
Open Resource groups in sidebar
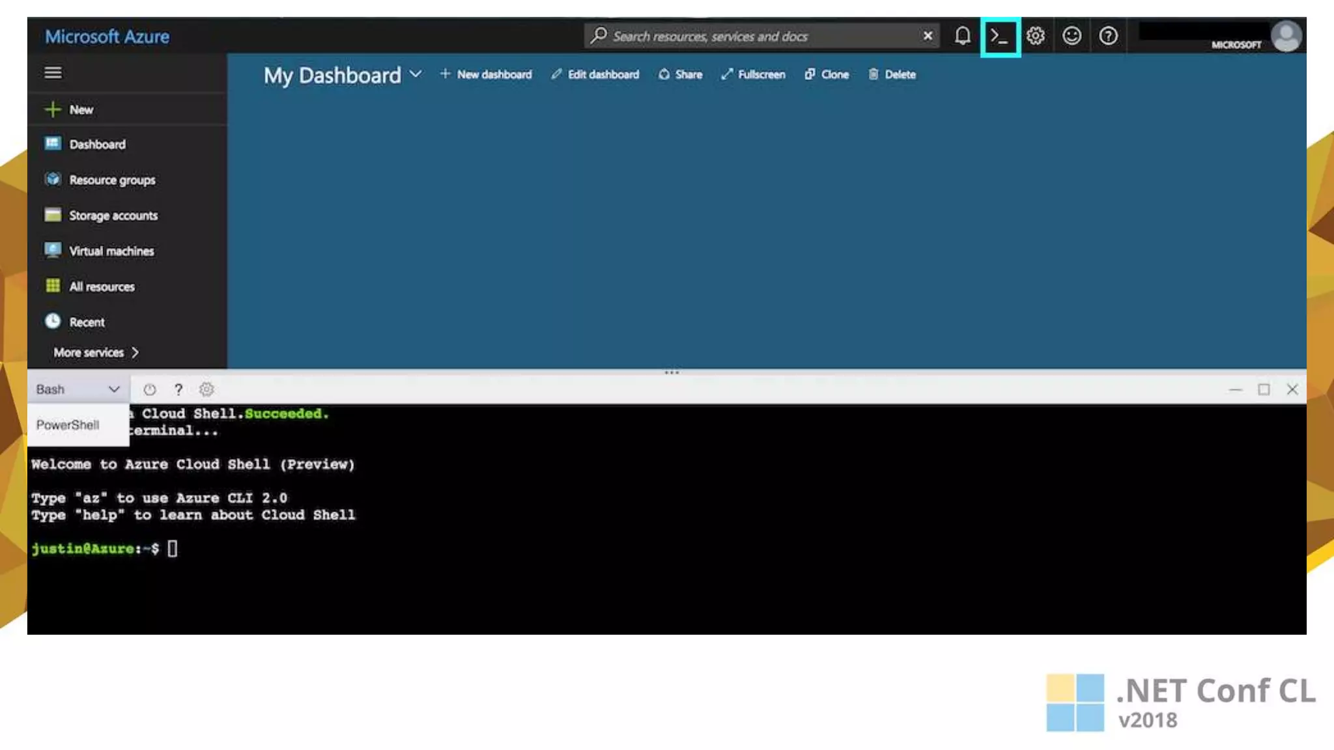[x=112, y=180]
